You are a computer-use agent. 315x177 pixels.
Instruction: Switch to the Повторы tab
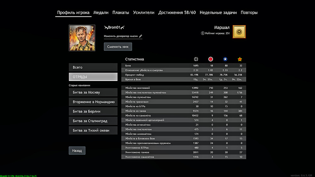coord(249,13)
